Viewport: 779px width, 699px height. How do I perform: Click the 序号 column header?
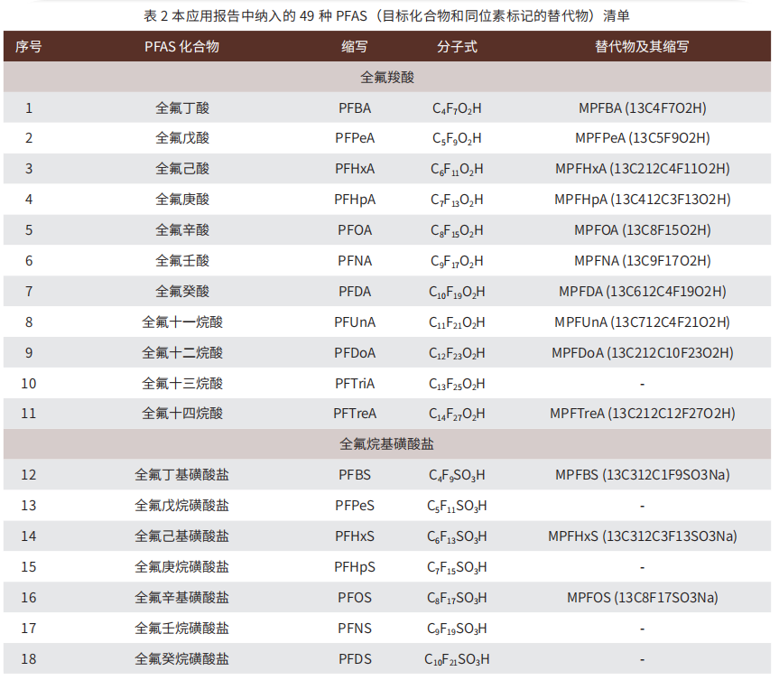[29, 47]
